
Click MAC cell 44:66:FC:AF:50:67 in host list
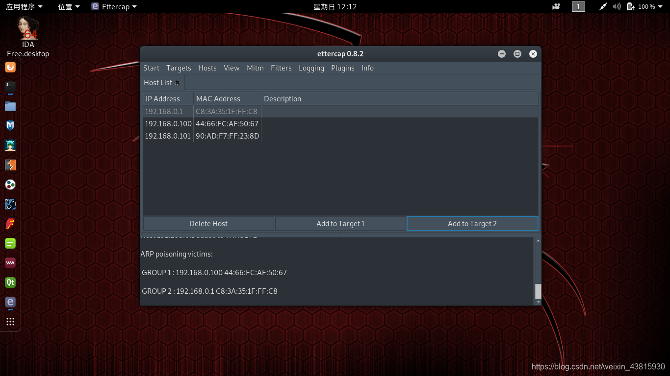click(x=227, y=124)
